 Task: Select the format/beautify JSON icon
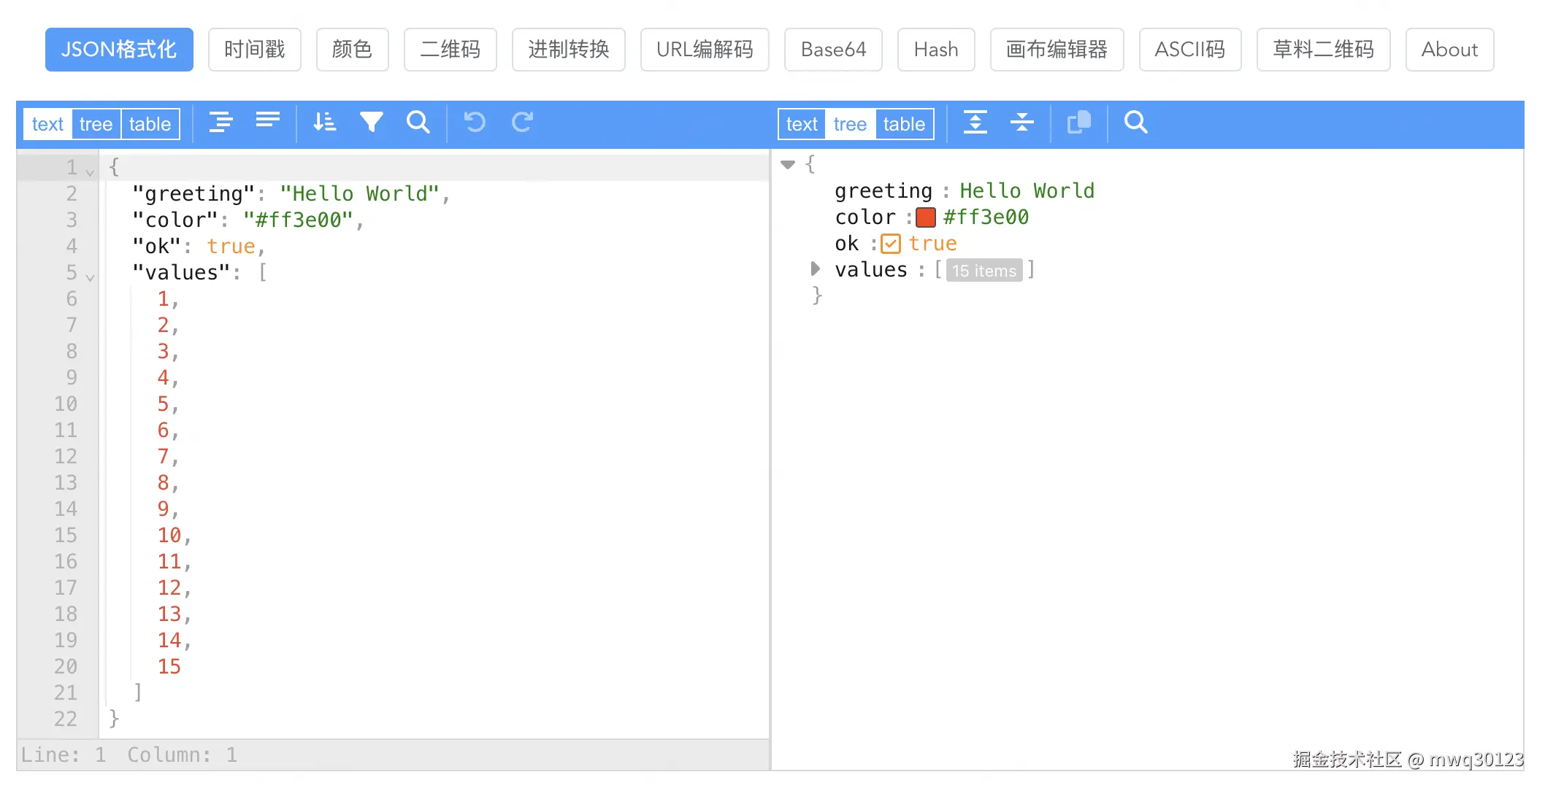tap(221, 122)
